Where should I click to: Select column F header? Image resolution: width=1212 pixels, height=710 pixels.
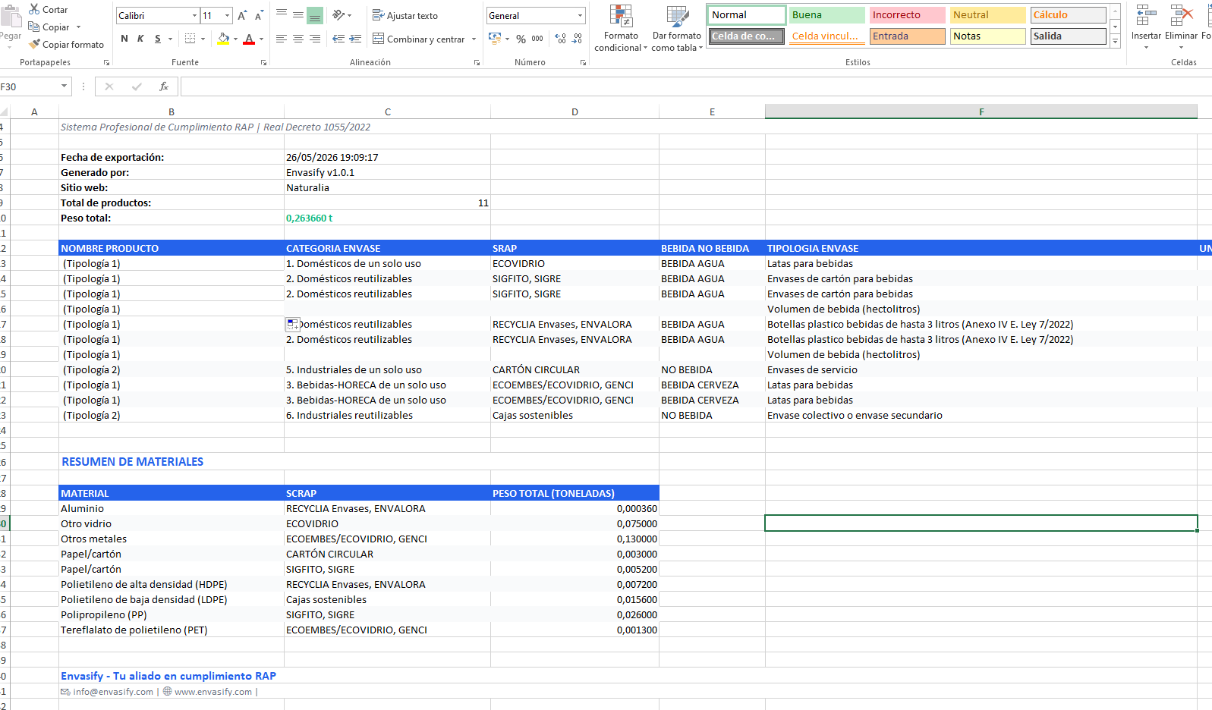(981, 112)
